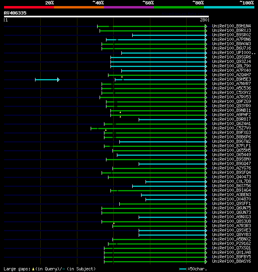Select the UniRef100_Q93ZJ4 label
The height and width of the screenshot is (272, 258).
[231, 62]
